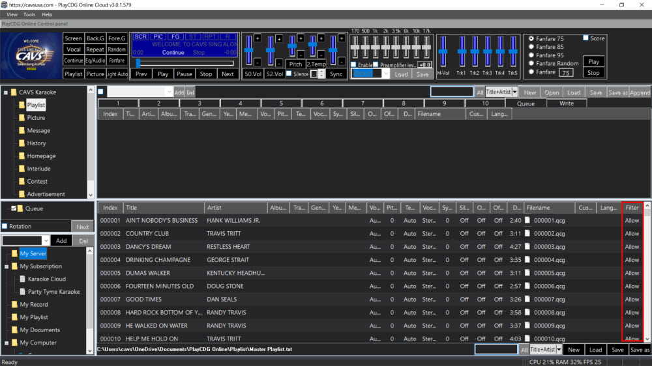This screenshot has height=366, width=652.
Task: Tick the equalizer Enable checkbox
Action: pyautogui.click(x=353, y=65)
